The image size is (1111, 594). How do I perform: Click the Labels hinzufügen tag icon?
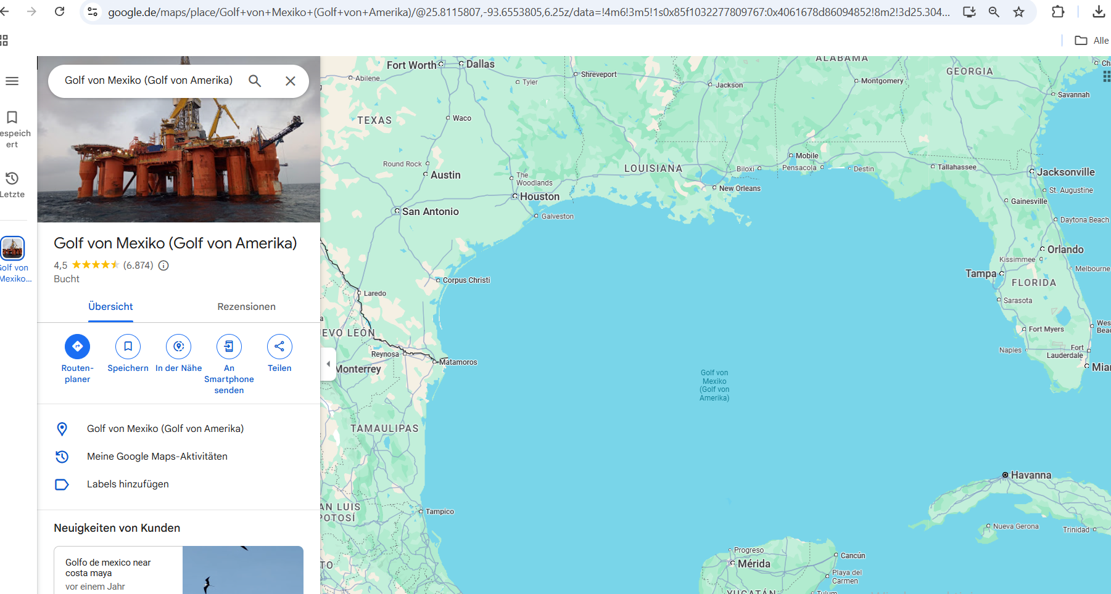tap(62, 484)
